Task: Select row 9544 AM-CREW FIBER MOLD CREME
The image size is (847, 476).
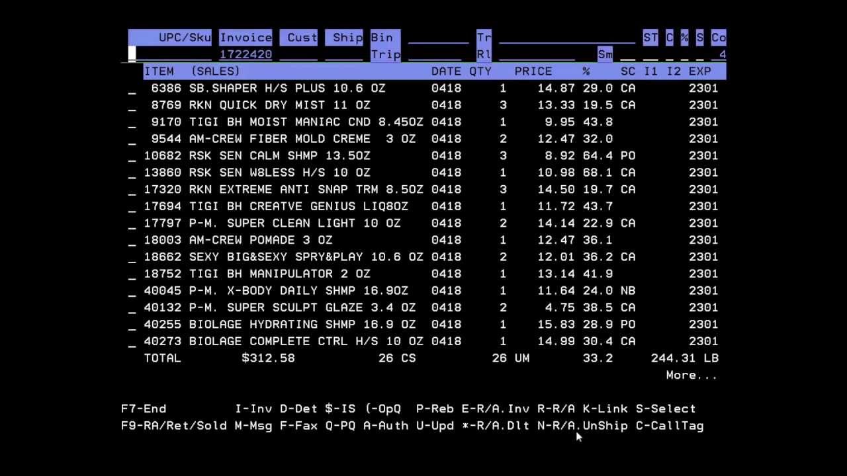Action: pyautogui.click(x=423, y=139)
